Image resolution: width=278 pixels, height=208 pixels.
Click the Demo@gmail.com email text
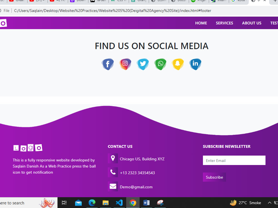tap(136, 187)
